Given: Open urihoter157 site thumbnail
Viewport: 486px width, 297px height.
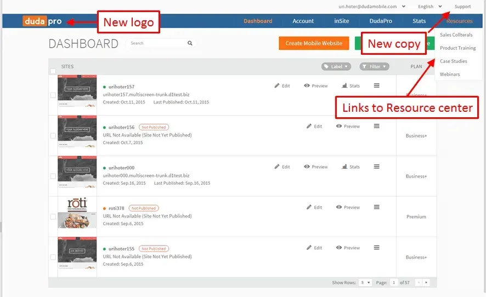Looking at the screenshot, I should tap(77, 91).
